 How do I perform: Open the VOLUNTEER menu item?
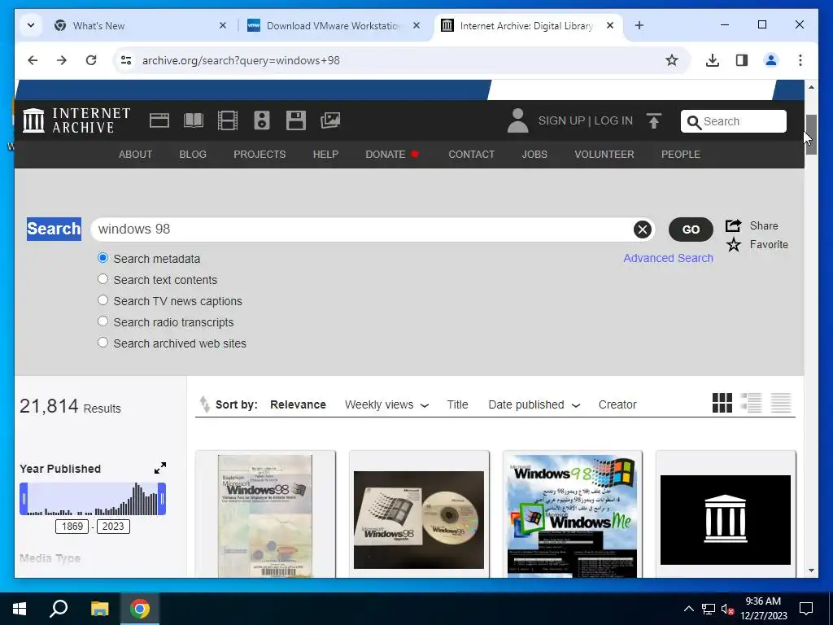coord(604,154)
